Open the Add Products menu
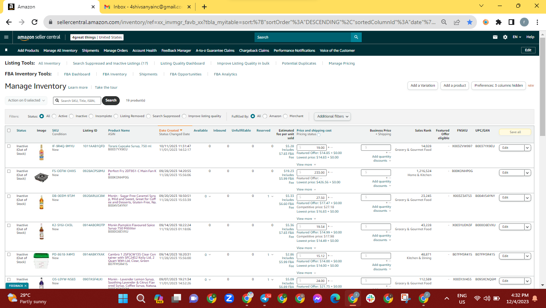The width and height of the screenshot is (546, 308). point(28,51)
